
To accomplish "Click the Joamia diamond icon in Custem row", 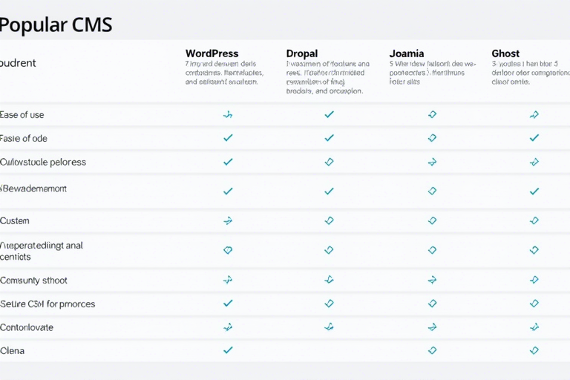I will tap(432, 220).
